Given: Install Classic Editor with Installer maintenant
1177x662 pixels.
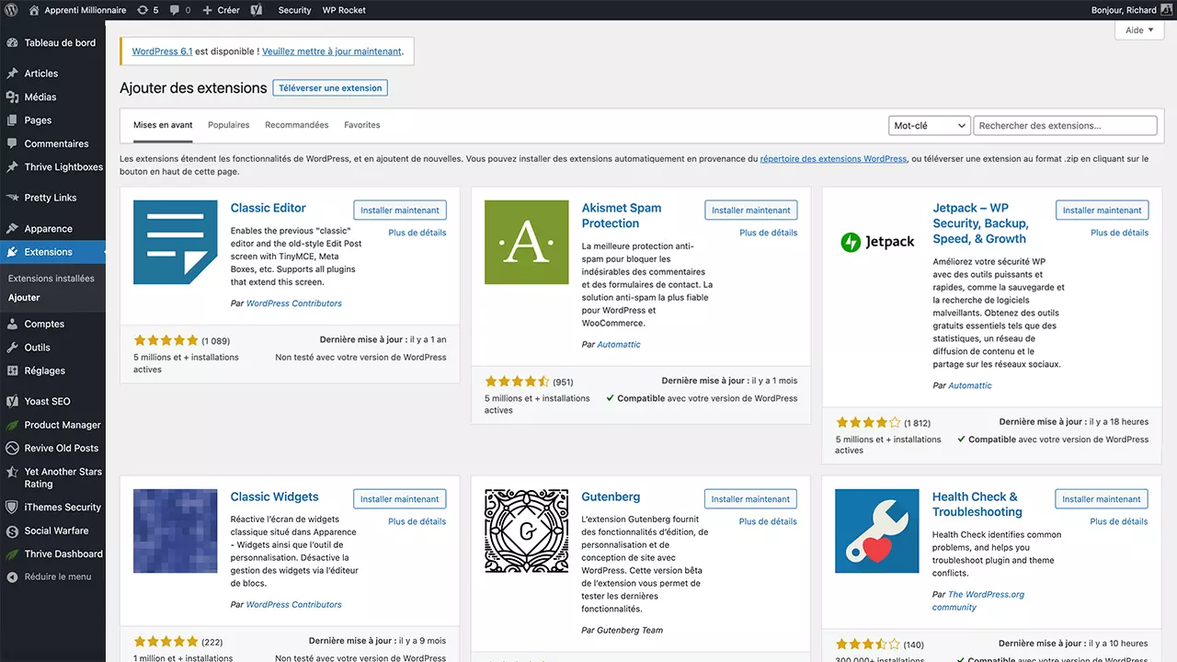Looking at the screenshot, I should (400, 211).
